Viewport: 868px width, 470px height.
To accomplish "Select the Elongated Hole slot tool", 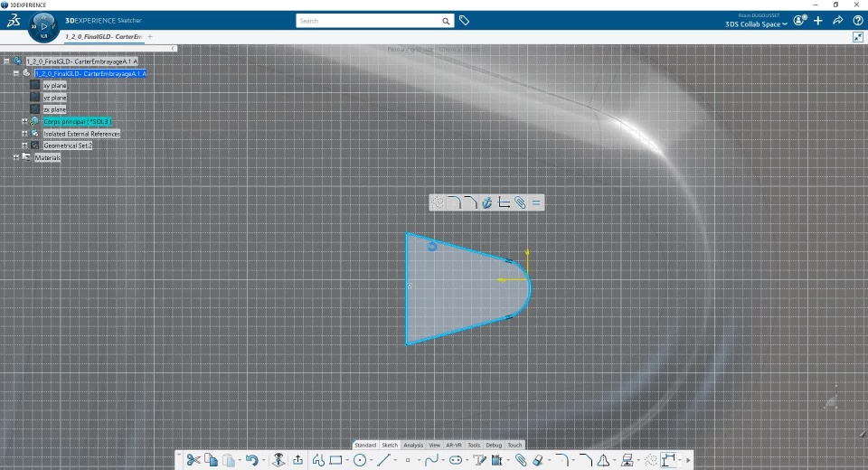I will pos(456,460).
